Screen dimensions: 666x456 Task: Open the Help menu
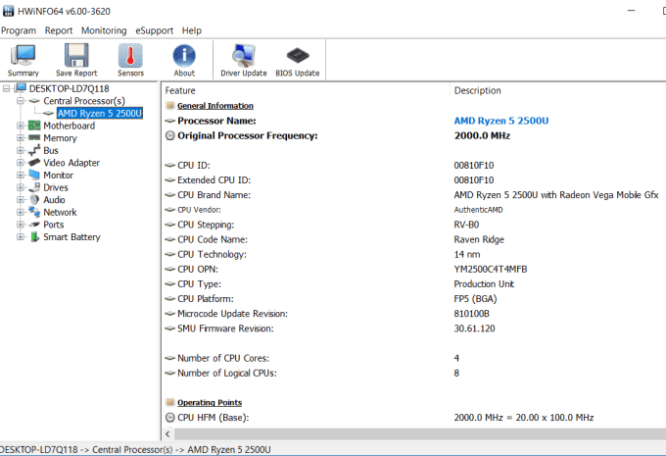[192, 30]
